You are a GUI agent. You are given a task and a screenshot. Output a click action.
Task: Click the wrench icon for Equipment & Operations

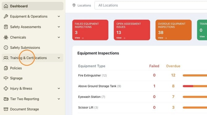pyautogui.click(x=6, y=16)
